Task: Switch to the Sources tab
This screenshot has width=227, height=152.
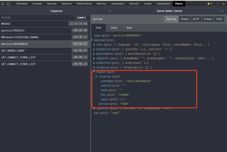Action: (52, 4)
